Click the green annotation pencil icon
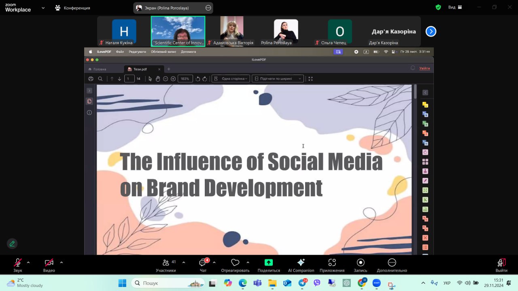This screenshot has height=291, width=518. click(x=12, y=244)
